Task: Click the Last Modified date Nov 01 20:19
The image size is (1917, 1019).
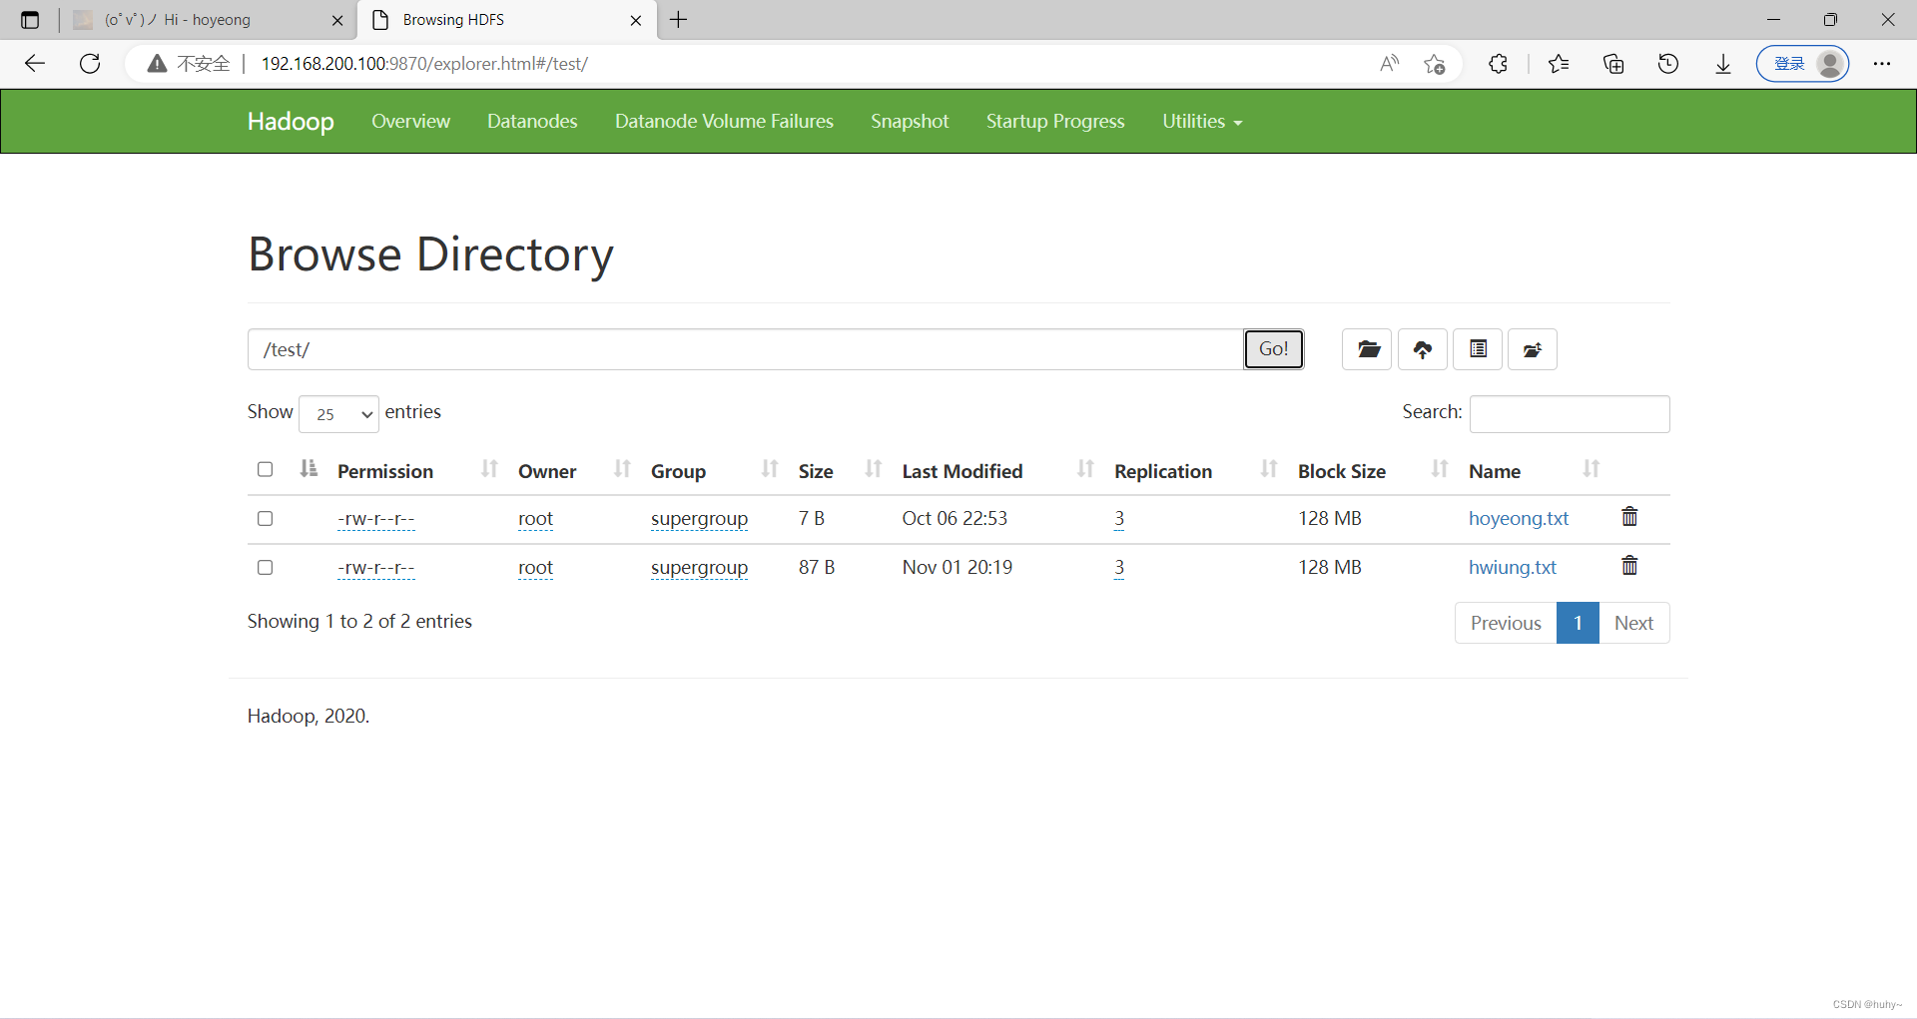Action: 957,567
